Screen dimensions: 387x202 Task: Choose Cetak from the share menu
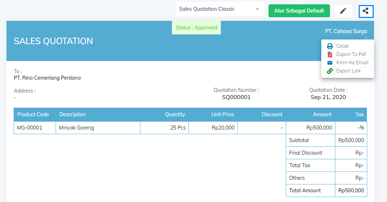tap(348, 46)
